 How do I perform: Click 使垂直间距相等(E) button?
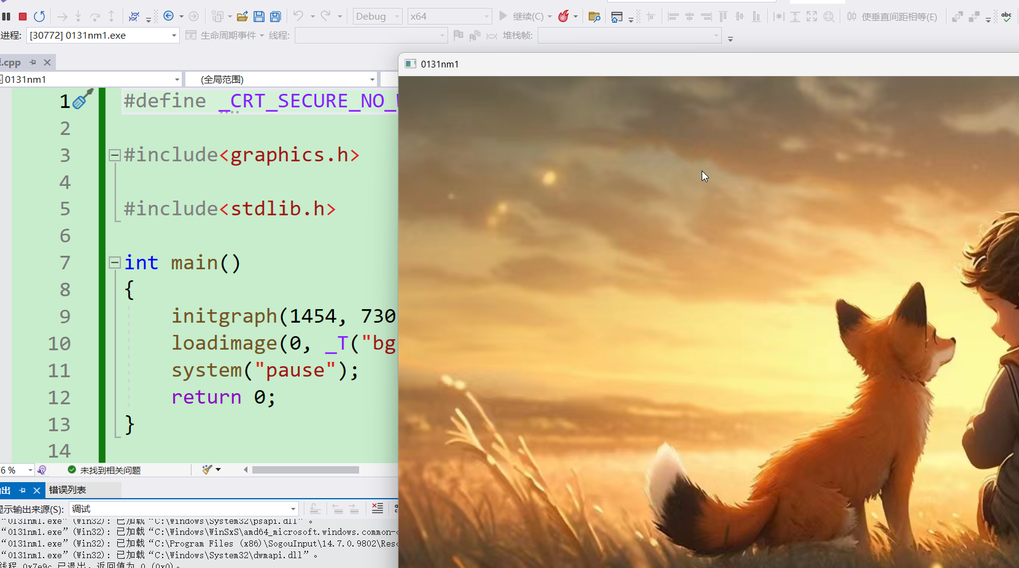(892, 17)
